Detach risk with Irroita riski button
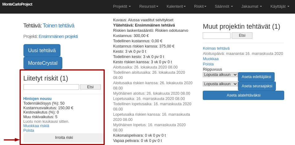Screen dimensions: 295x145 (64, 138)
